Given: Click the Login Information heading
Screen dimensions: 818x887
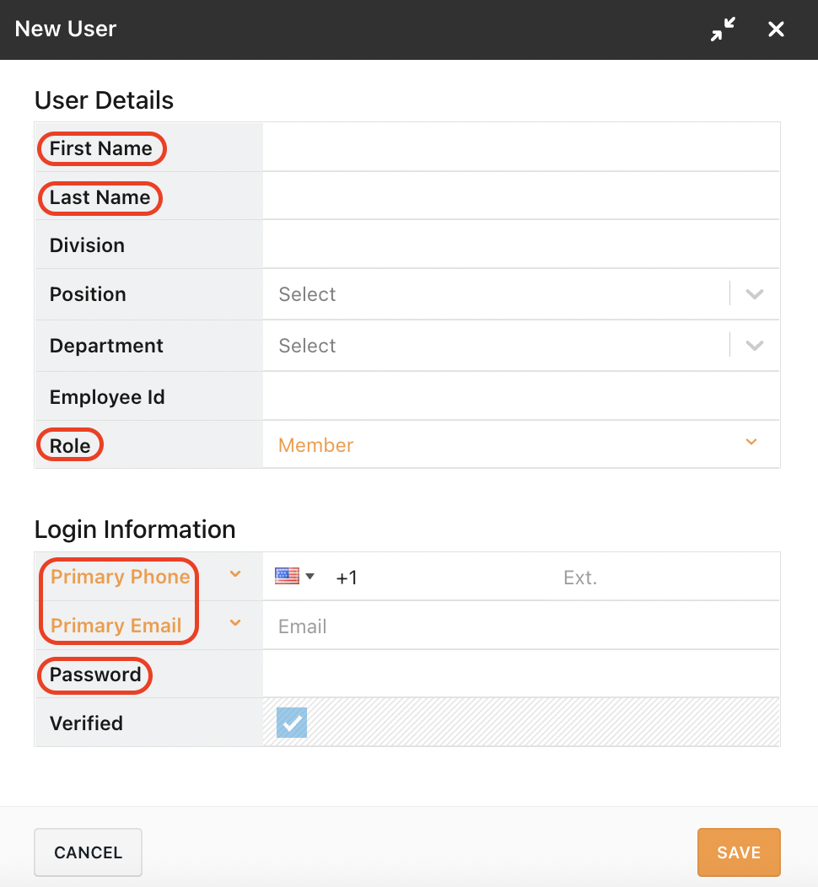Looking at the screenshot, I should (135, 530).
